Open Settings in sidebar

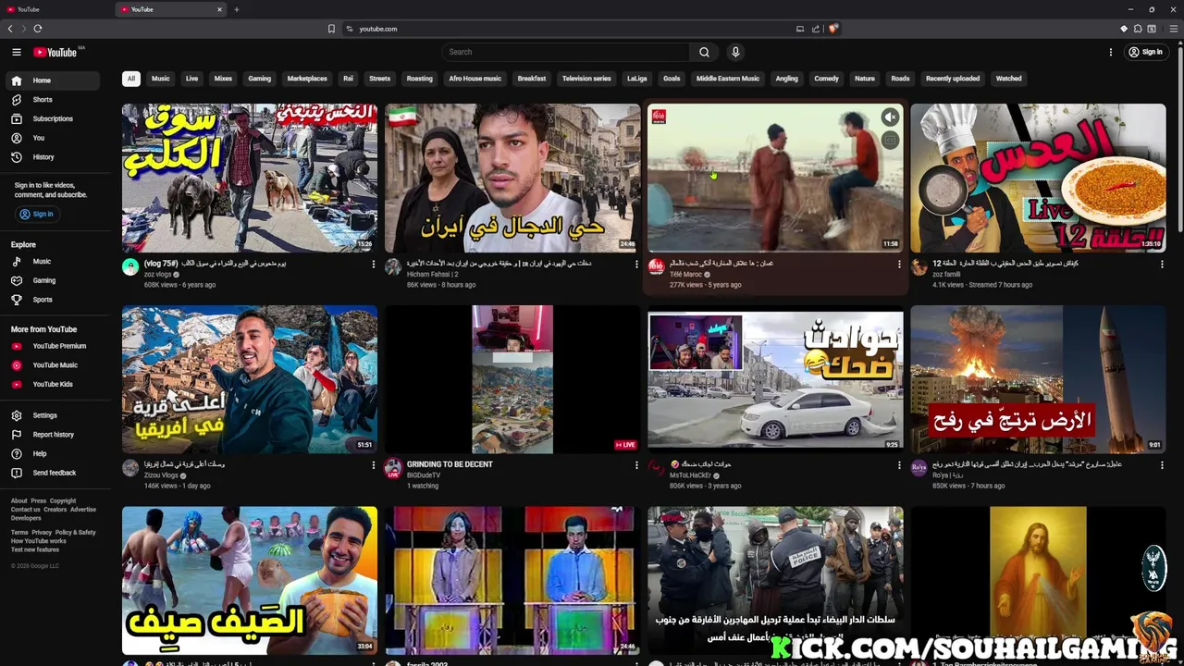52,415
